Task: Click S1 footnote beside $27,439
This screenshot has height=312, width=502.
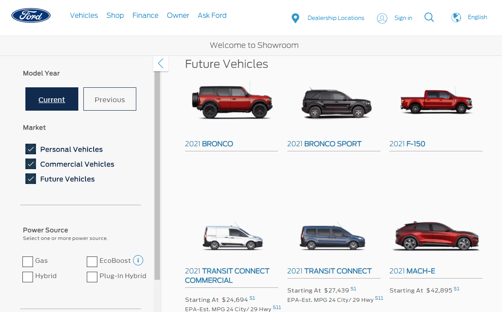Action: tap(353, 289)
